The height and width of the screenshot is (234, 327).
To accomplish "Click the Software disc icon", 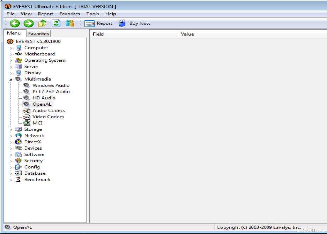I will pyautogui.click(x=18, y=154).
